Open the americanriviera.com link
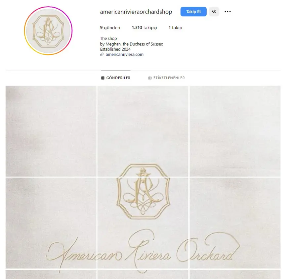 [124, 55]
